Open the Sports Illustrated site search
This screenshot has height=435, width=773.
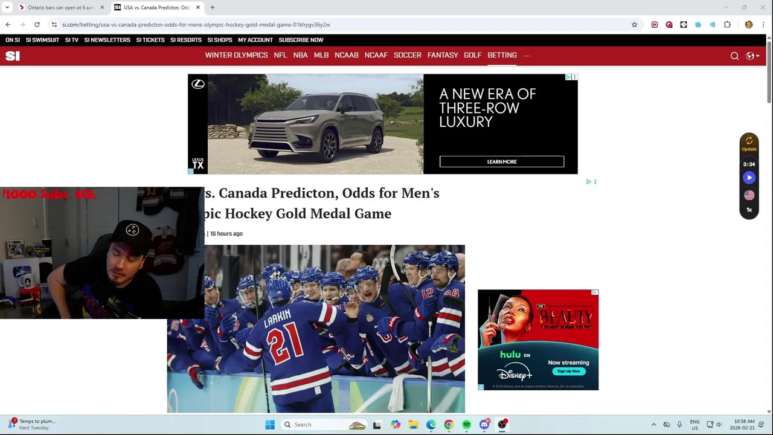coord(734,56)
